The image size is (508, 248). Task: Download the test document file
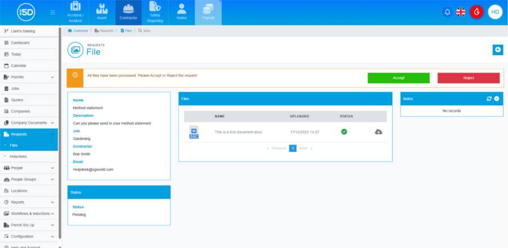point(378,132)
